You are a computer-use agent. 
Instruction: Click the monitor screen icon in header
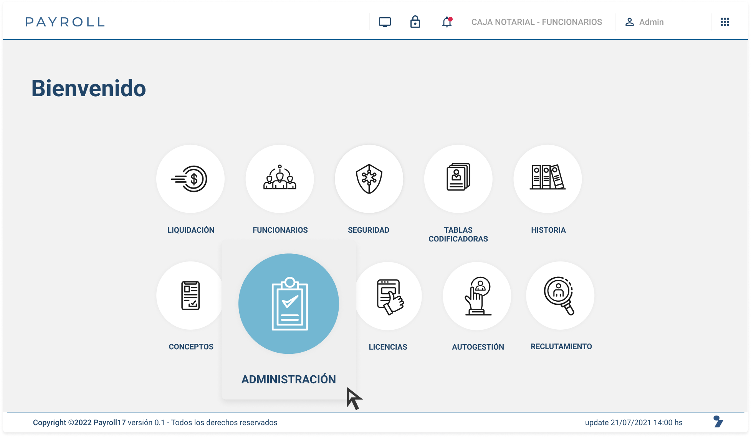tap(385, 22)
